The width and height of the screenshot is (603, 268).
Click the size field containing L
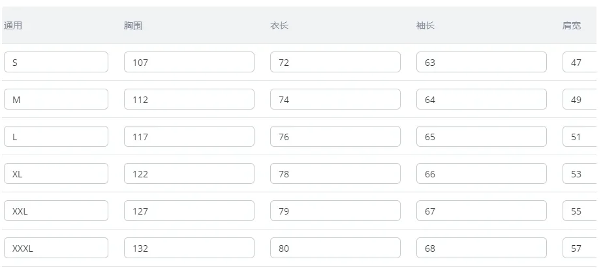point(56,136)
